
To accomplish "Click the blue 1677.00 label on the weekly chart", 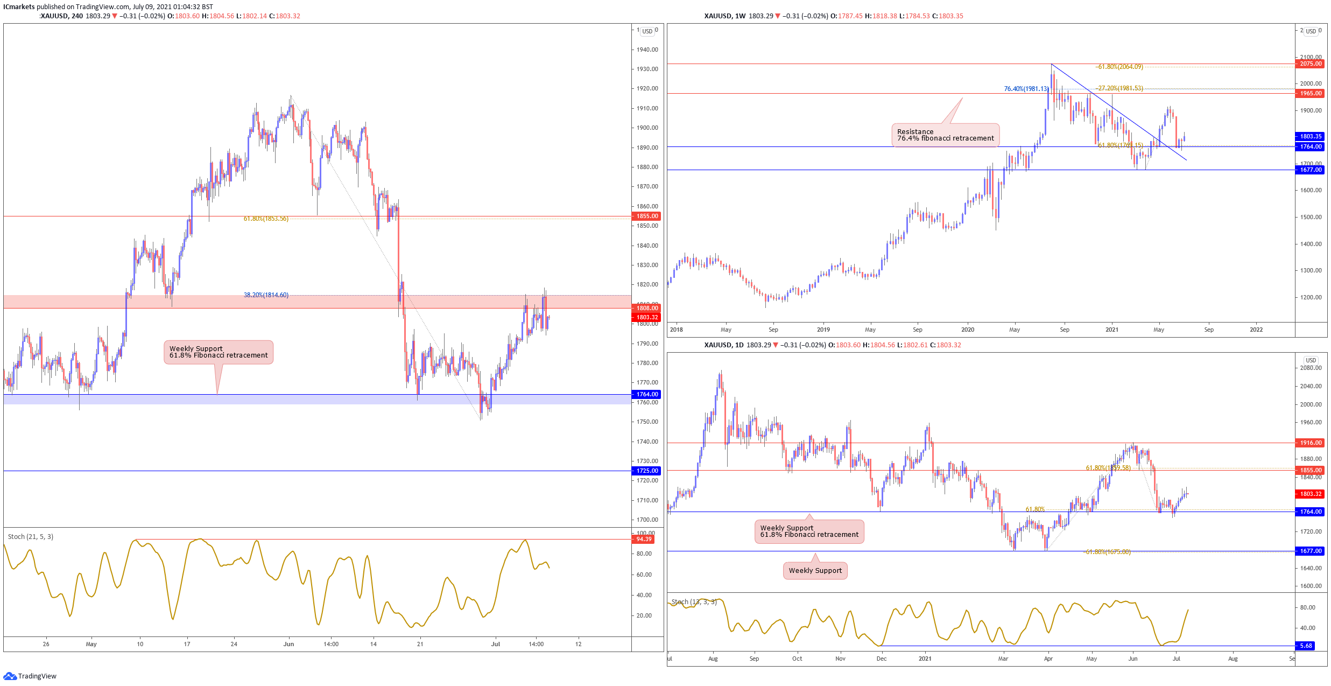I will point(1311,170).
